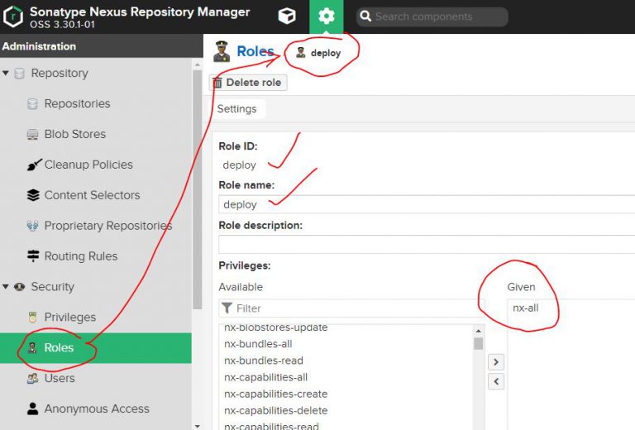Screen dimensions: 635x430
Task: Add selected privilege with right arrow button
Action: click(496, 362)
